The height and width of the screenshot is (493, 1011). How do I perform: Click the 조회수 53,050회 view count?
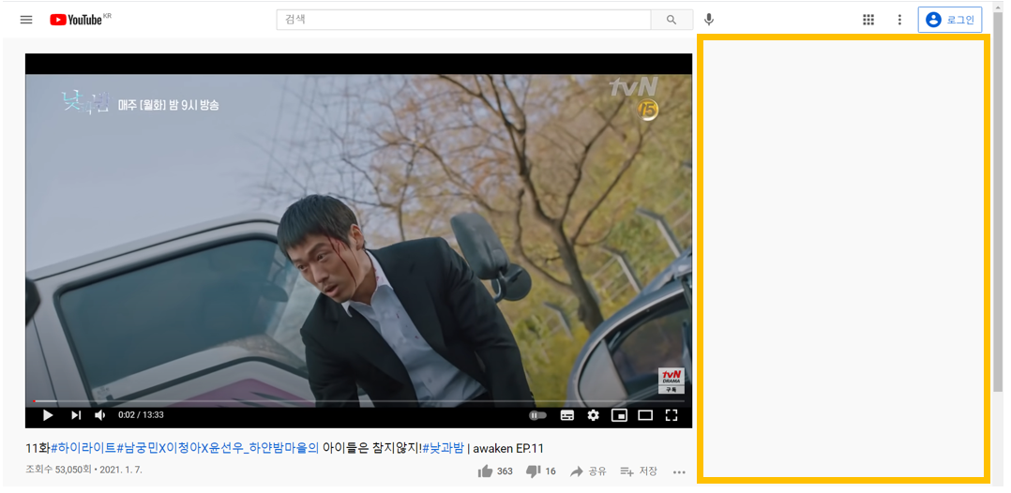click(x=58, y=470)
